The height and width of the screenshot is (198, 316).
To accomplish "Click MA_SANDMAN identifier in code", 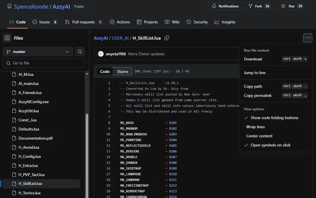I will [130, 180].
